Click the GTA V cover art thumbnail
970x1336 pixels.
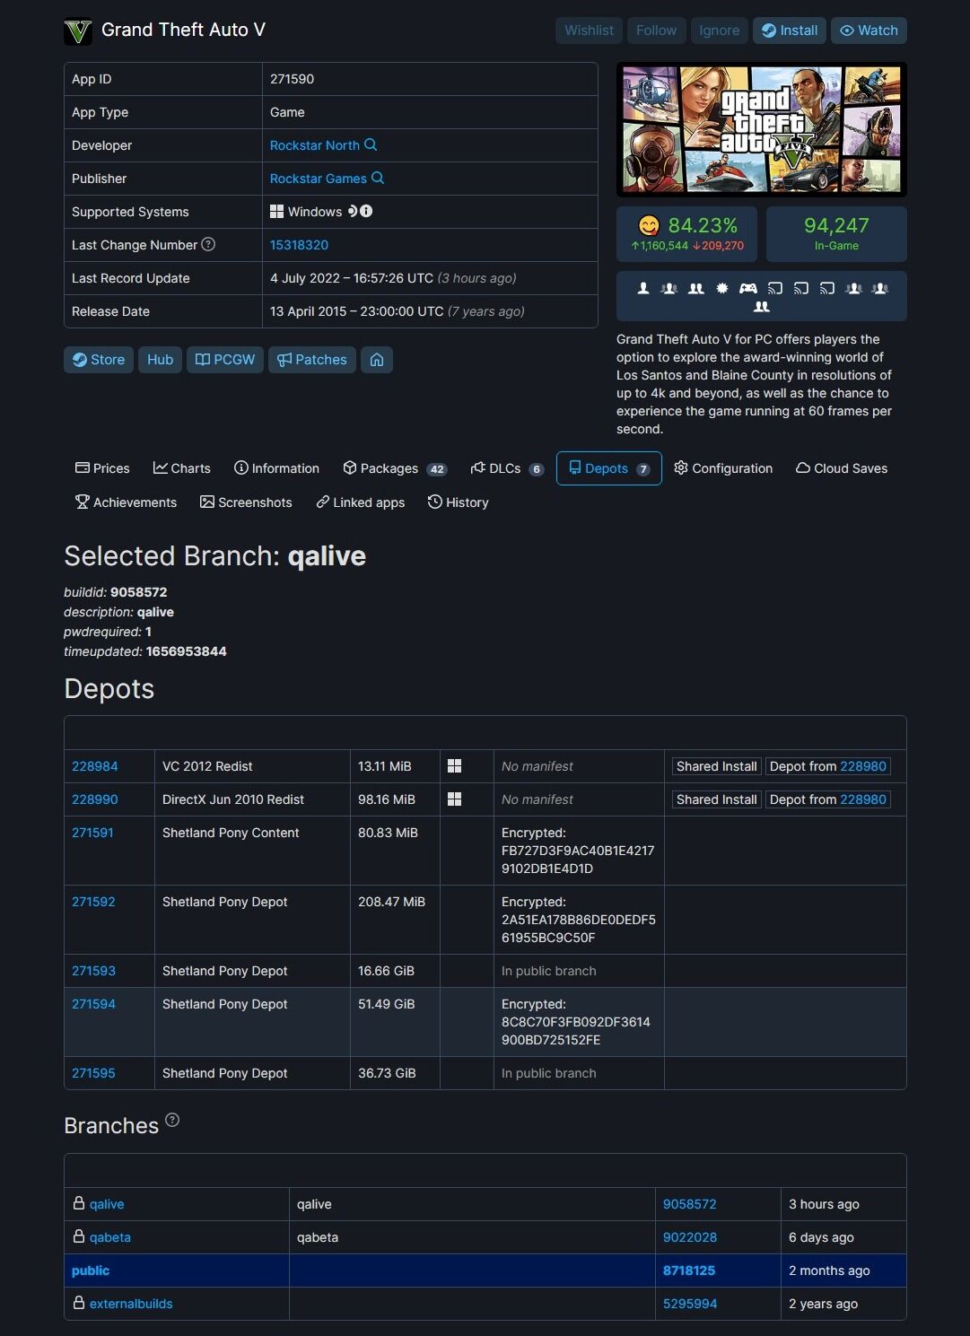tap(762, 129)
